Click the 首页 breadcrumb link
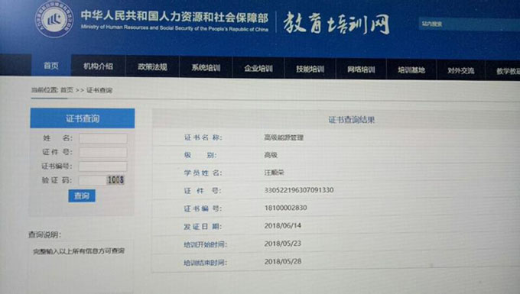This screenshot has width=520, height=294. click(67, 89)
